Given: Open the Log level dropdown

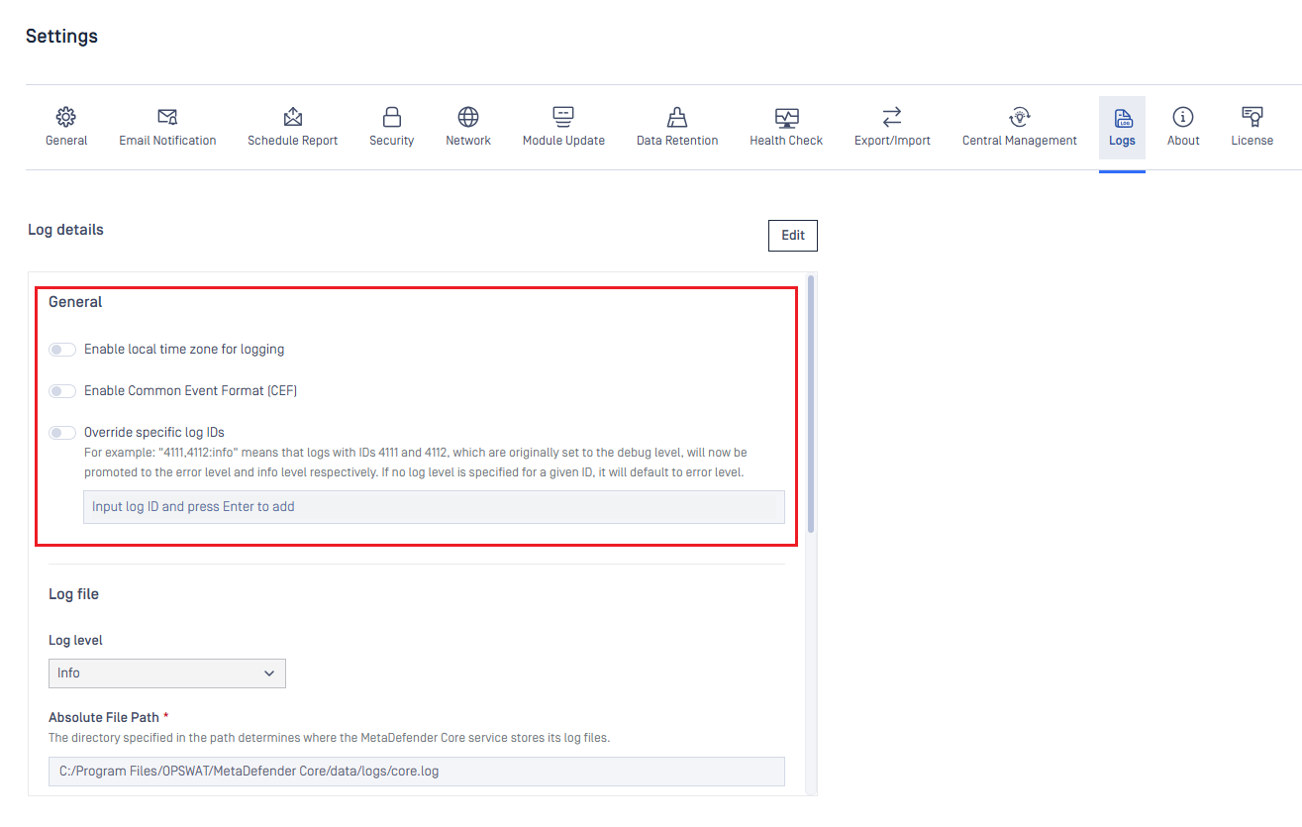Looking at the screenshot, I should tap(167, 673).
